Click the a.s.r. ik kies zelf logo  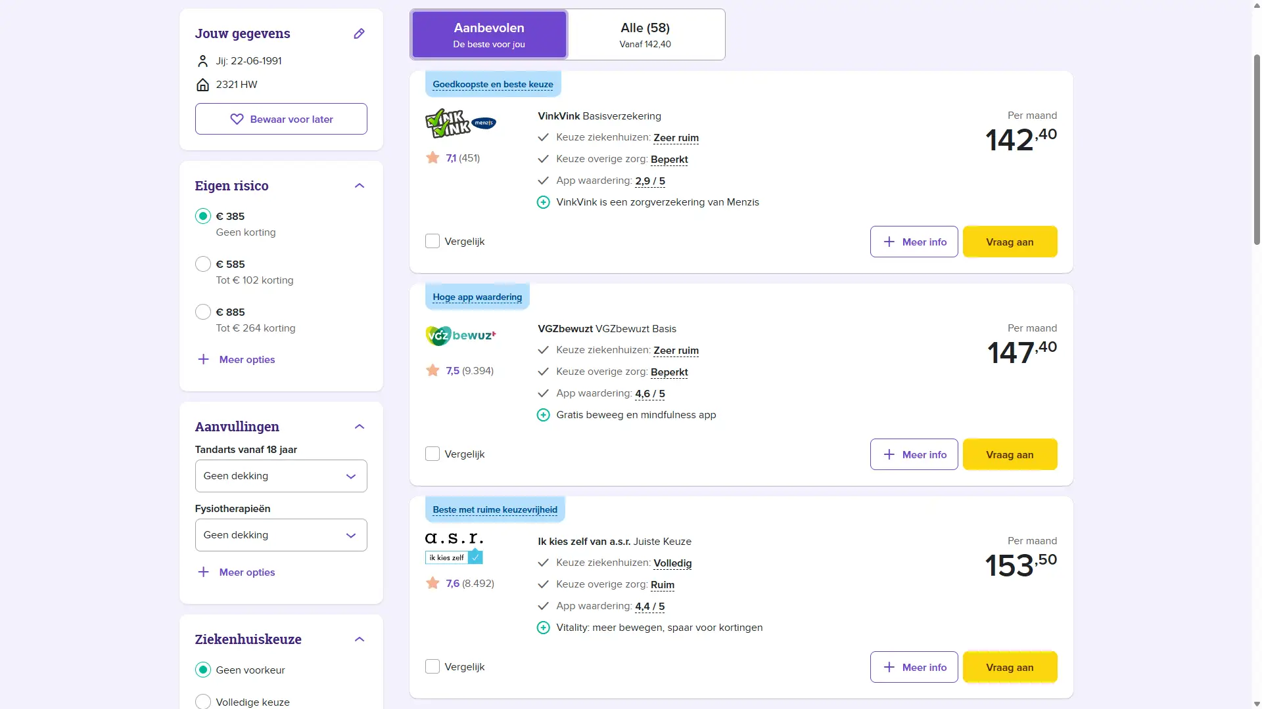point(454,548)
